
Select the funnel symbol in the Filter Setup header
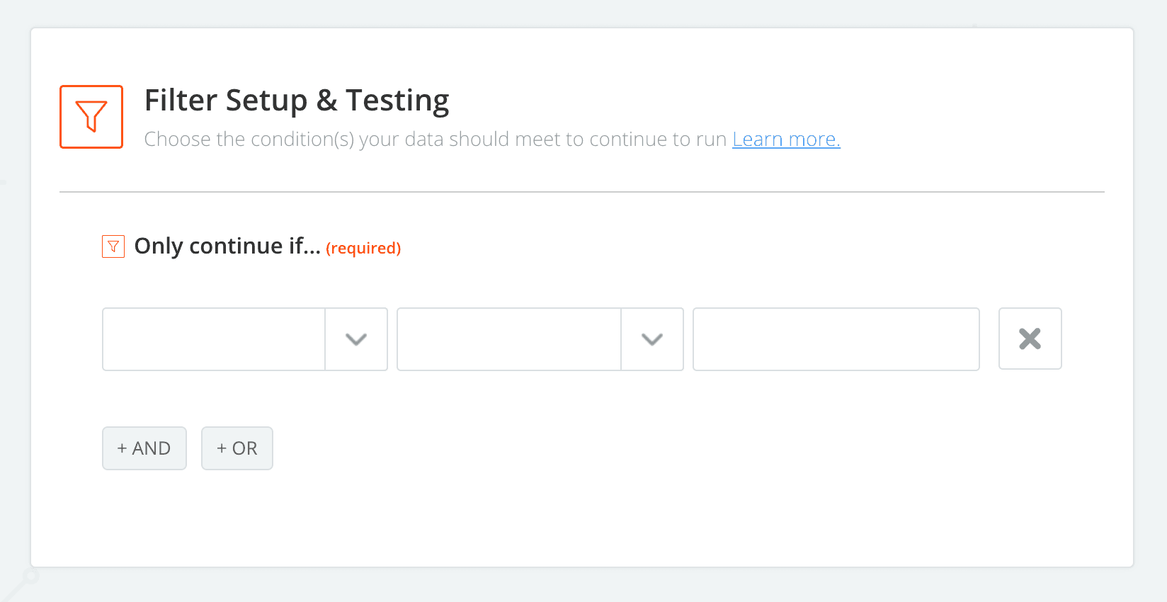[91, 116]
